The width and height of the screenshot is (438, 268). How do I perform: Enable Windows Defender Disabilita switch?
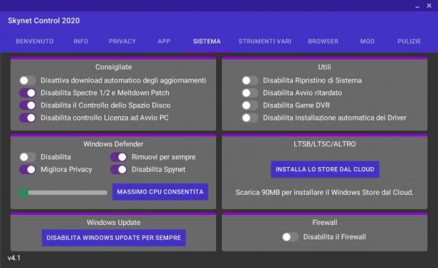[x=27, y=157]
